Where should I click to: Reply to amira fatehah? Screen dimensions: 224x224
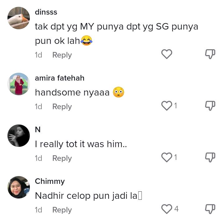coord(62,107)
